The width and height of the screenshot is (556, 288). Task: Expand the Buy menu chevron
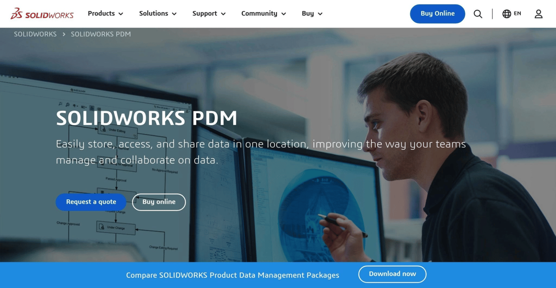click(x=320, y=14)
